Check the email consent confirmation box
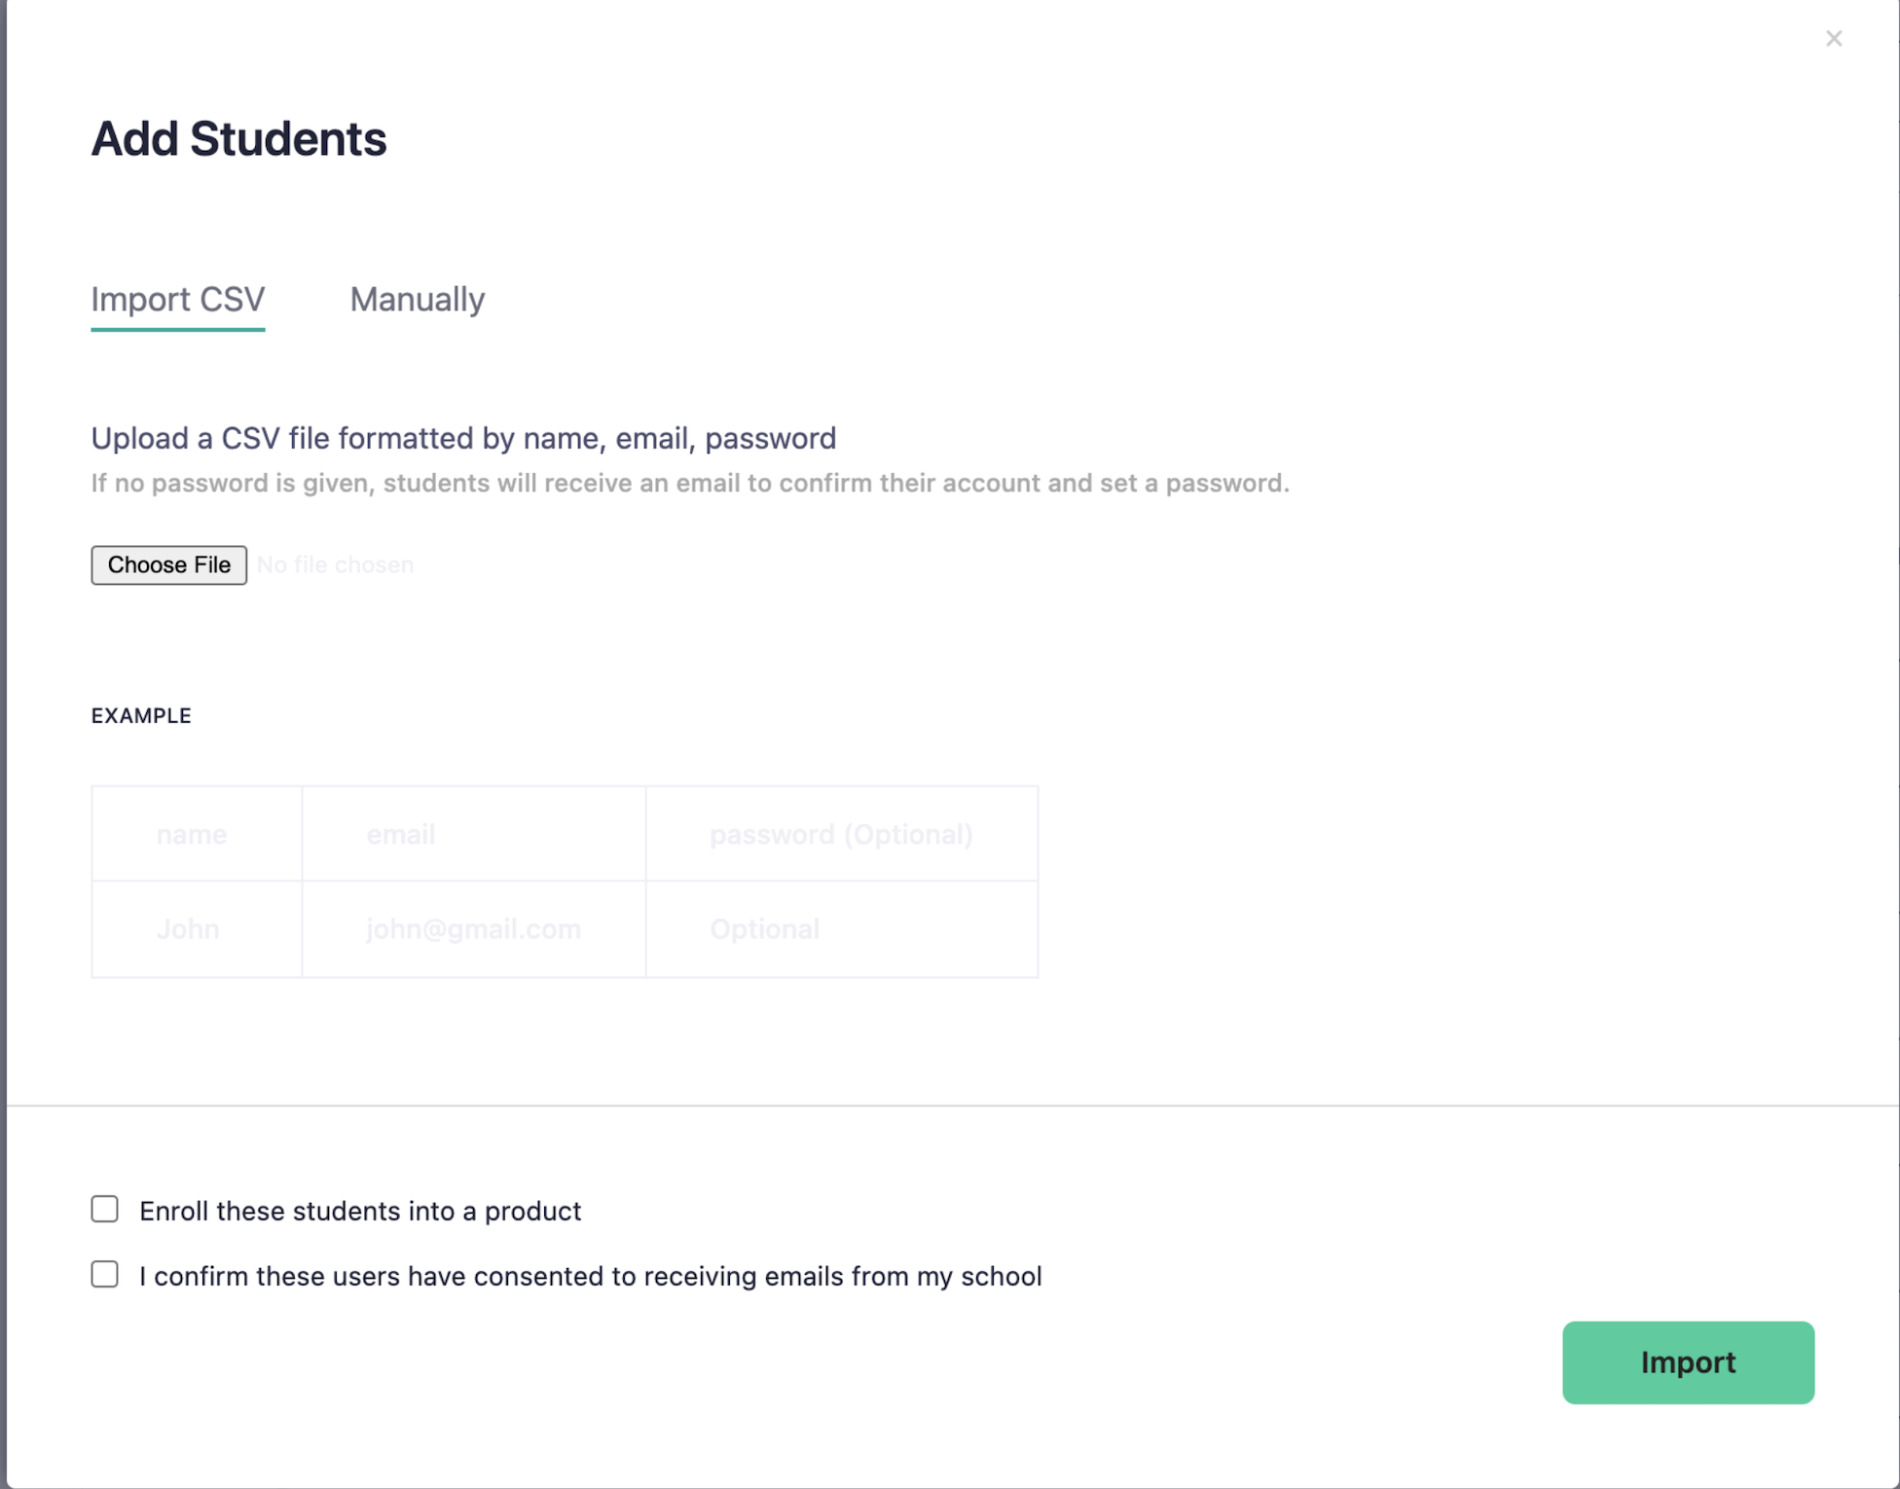 pyautogui.click(x=105, y=1274)
